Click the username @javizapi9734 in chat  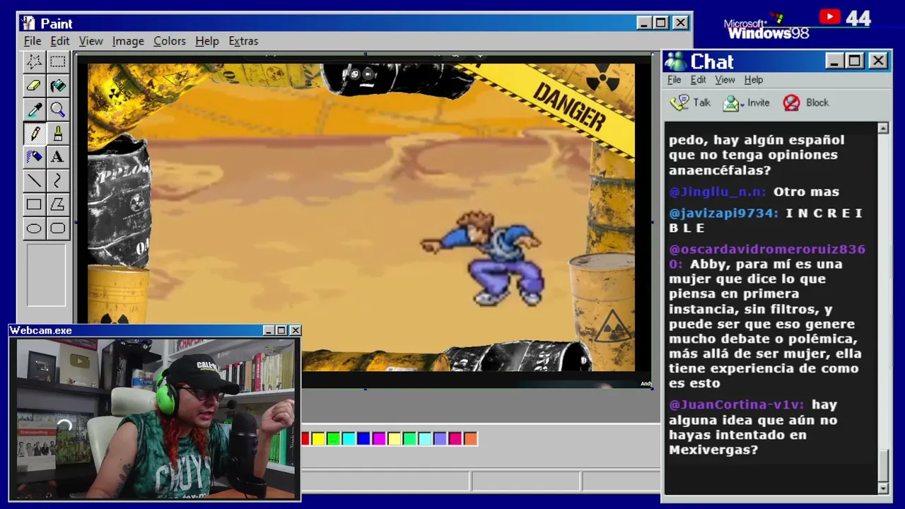pos(724,213)
